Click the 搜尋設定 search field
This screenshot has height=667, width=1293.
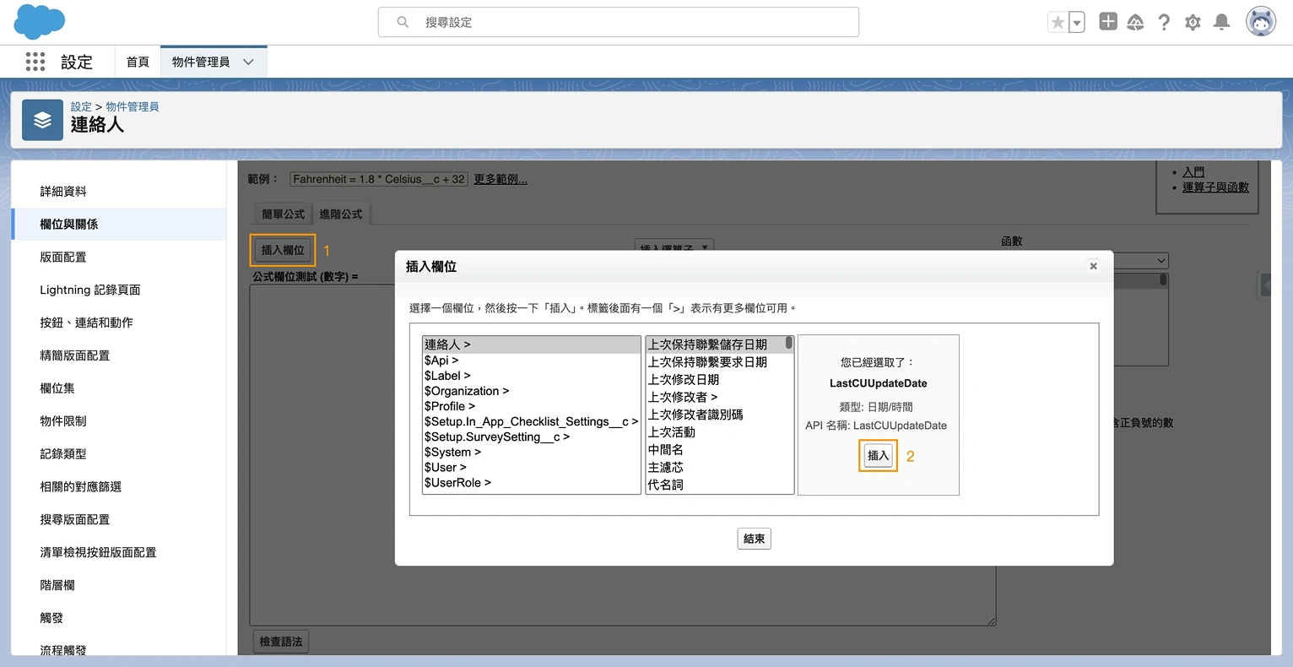pyautogui.click(x=618, y=22)
